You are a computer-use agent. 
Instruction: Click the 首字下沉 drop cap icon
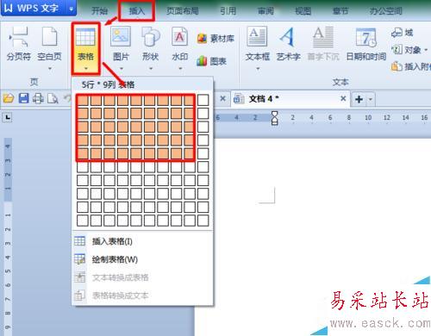coord(323,36)
